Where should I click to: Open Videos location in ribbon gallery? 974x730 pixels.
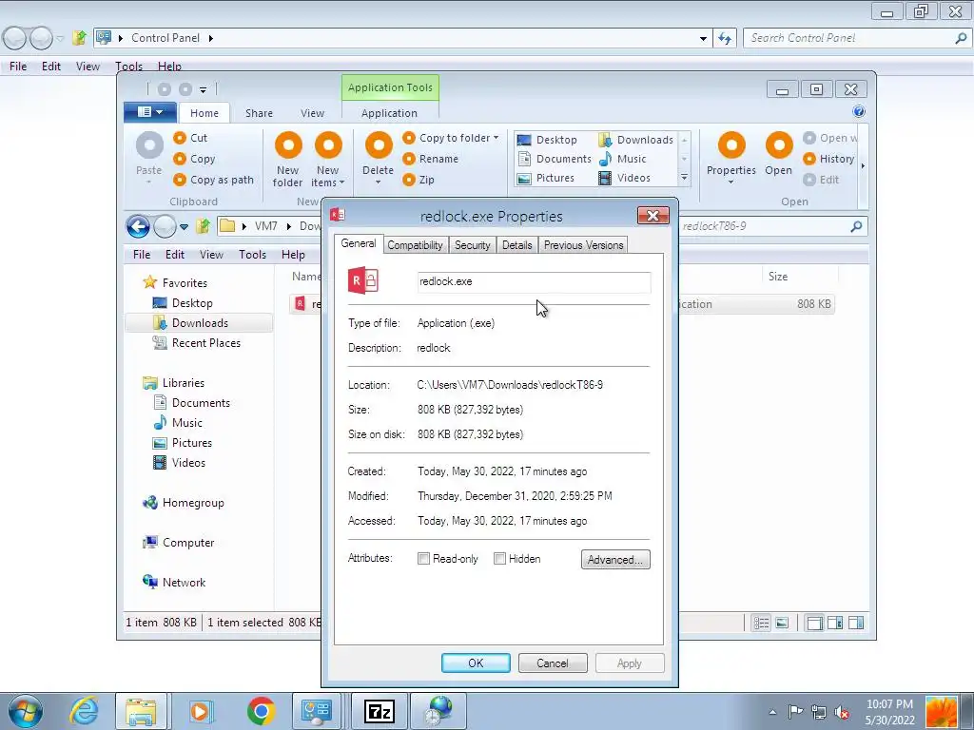pyautogui.click(x=624, y=178)
